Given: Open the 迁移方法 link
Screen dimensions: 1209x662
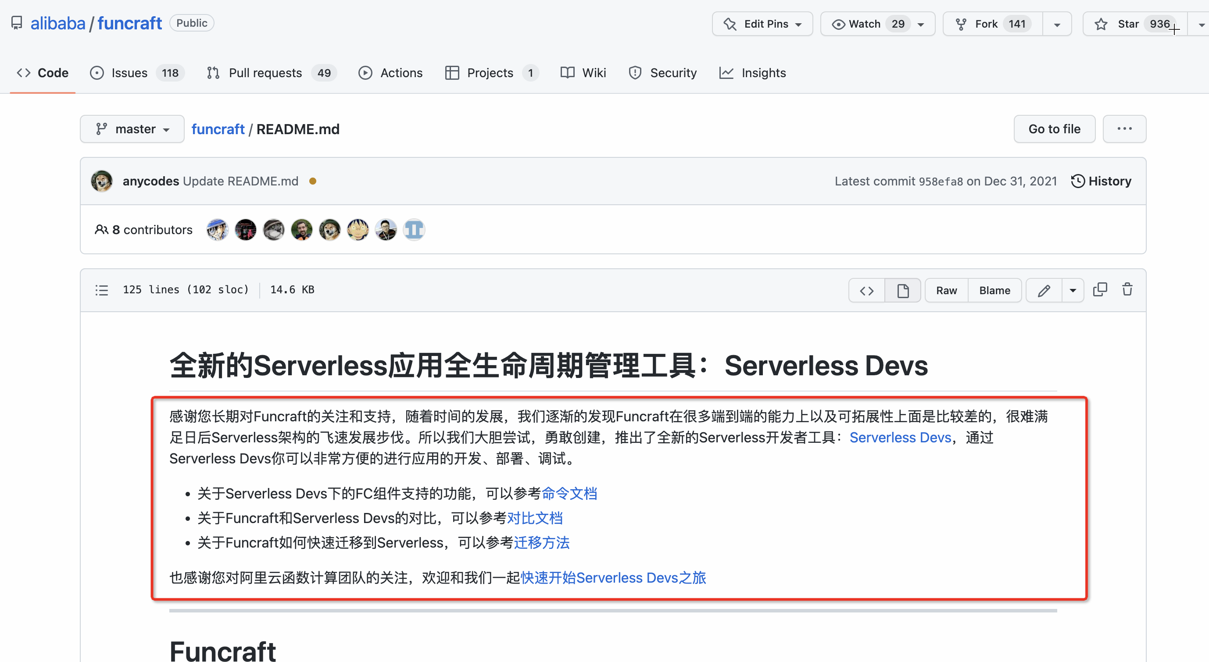Looking at the screenshot, I should point(542,542).
